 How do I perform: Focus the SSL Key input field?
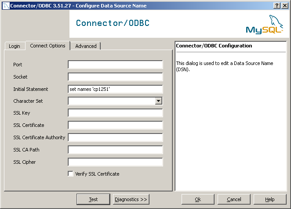tap(115, 113)
